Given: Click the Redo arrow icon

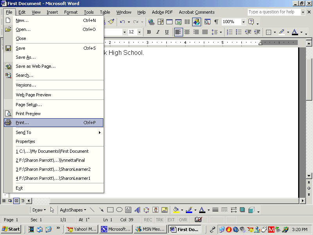Looking at the screenshot, I should [x=136, y=22].
